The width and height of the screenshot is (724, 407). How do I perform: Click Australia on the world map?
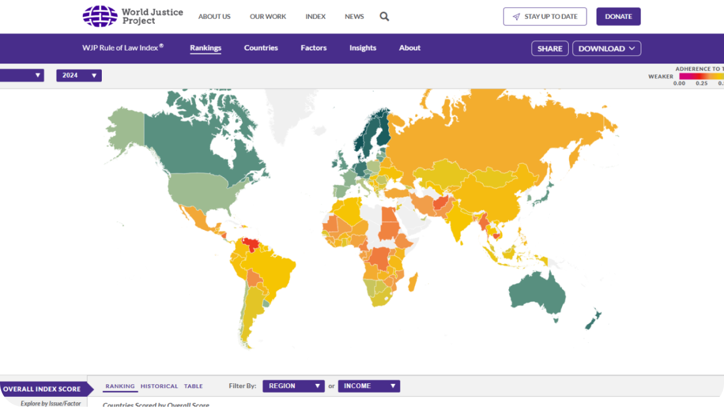coord(536,295)
